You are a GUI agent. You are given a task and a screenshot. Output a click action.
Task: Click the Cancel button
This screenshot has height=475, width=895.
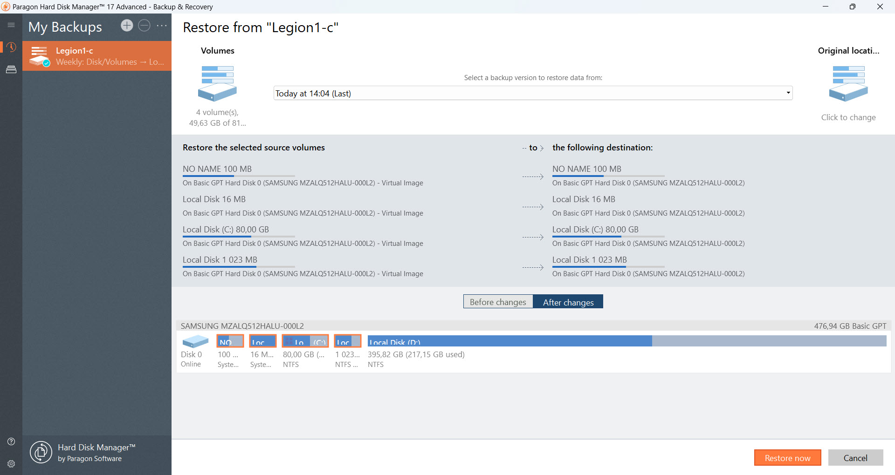click(855, 458)
